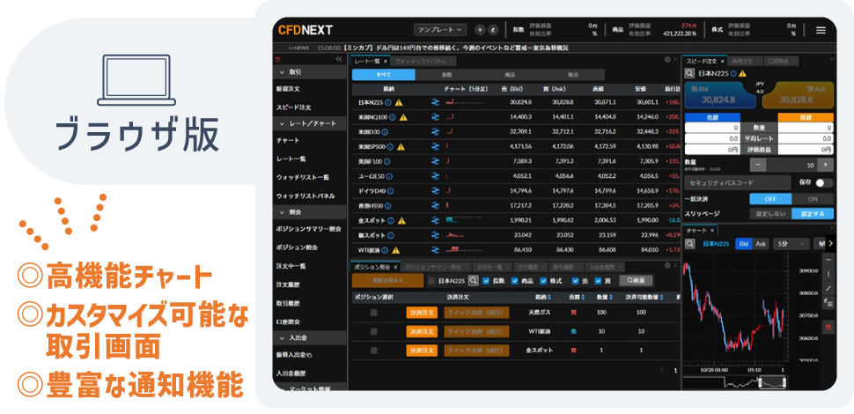Click symbol search icon in position filter

coord(474,280)
